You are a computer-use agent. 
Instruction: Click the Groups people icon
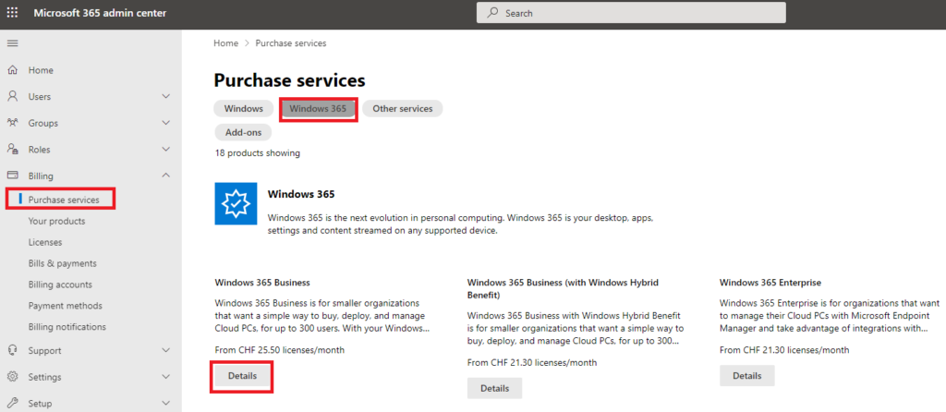[x=12, y=123]
